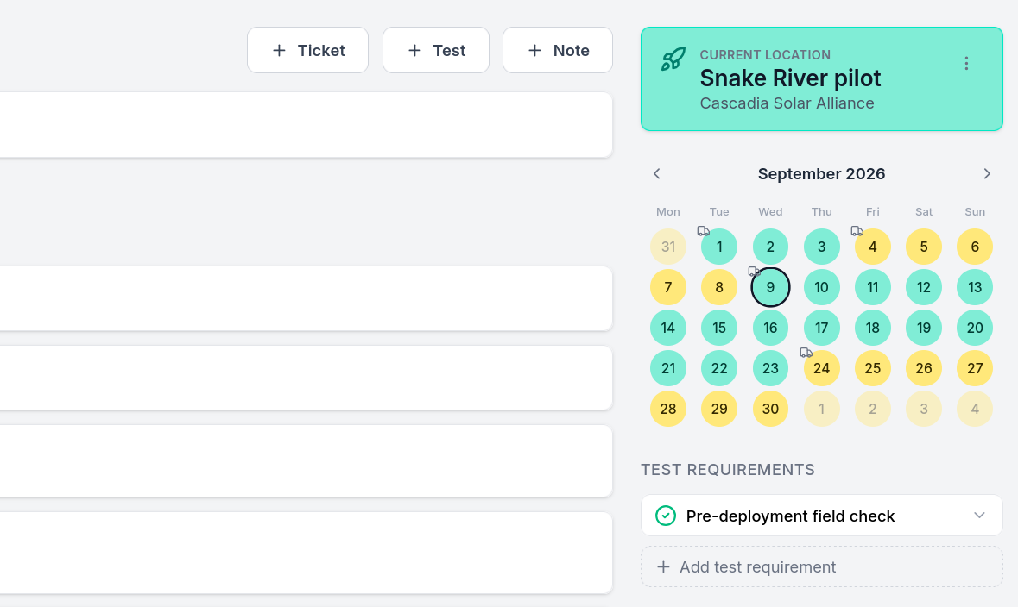The width and height of the screenshot is (1018, 607).
Task: Click the Pre-deployment field check label
Action: coord(790,516)
